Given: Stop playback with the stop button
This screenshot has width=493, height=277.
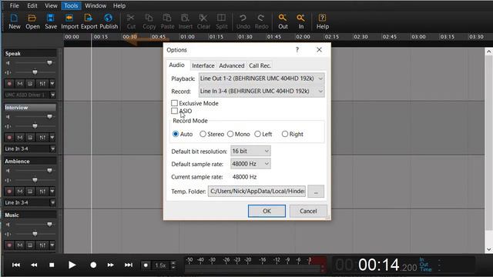Looking at the screenshot, I should 52,265.
